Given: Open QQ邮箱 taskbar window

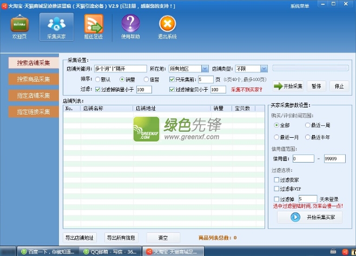Looking at the screenshot, I should tap(110, 252).
